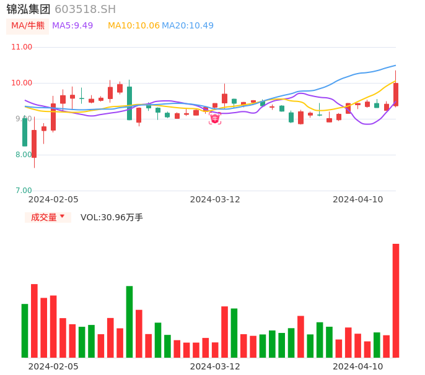Click the VOL:30.96万手 volume readout
This screenshot has width=425, height=375.
coord(112,217)
